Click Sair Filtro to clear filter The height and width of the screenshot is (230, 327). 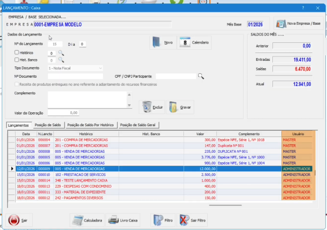click(x=192, y=220)
